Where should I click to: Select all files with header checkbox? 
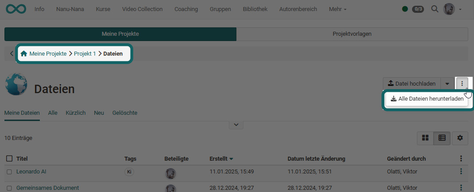9,159
